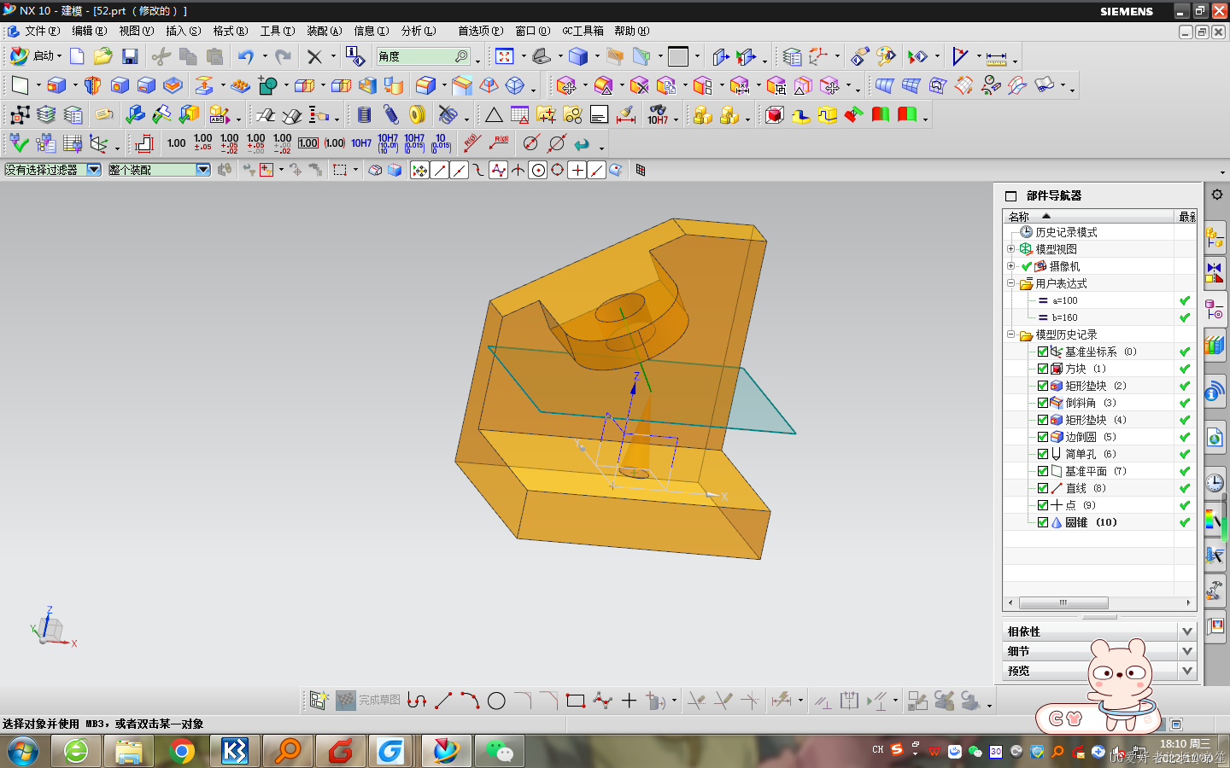Viewport: 1230px width, 768px height.
Task: Sort by the 名称 column header
Action: 1088,217
